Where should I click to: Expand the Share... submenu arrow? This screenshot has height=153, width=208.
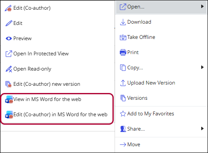tap(203, 128)
